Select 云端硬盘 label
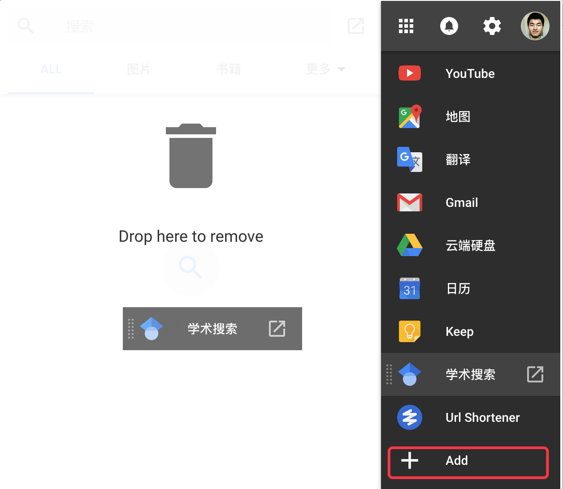 pos(471,245)
